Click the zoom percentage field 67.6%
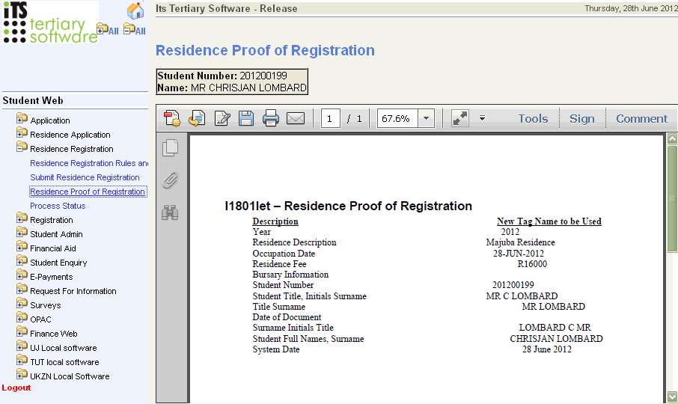This screenshot has width=678, height=404. (397, 118)
